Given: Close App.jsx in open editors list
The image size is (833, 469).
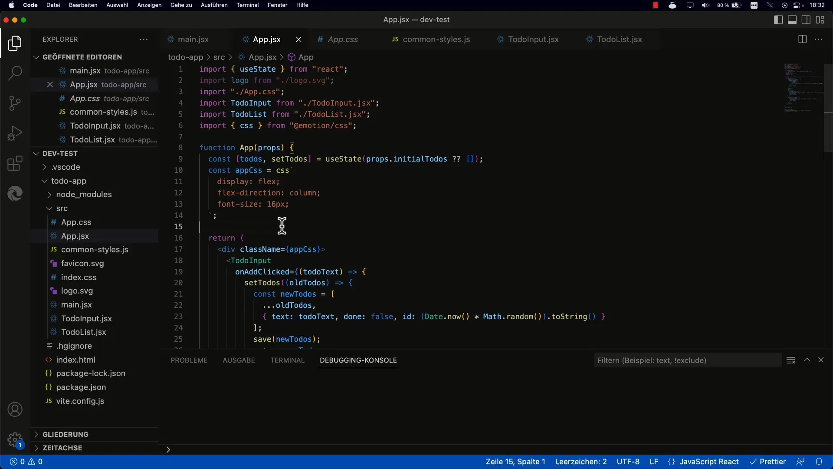Looking at the screenshot, I should pyautogui.click(x=50, y=85).
